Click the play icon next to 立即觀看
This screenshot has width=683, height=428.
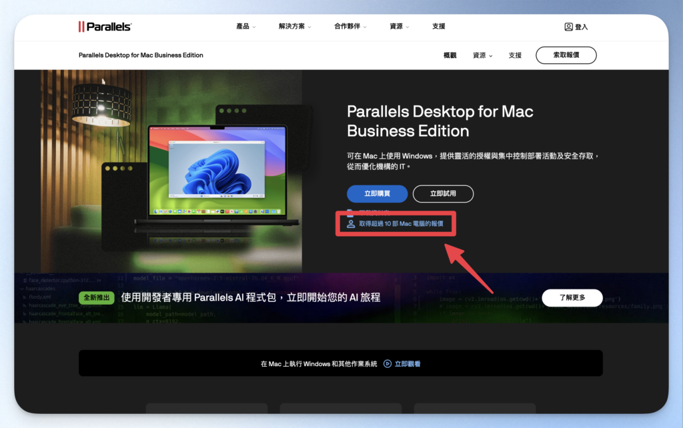(388, 363)
